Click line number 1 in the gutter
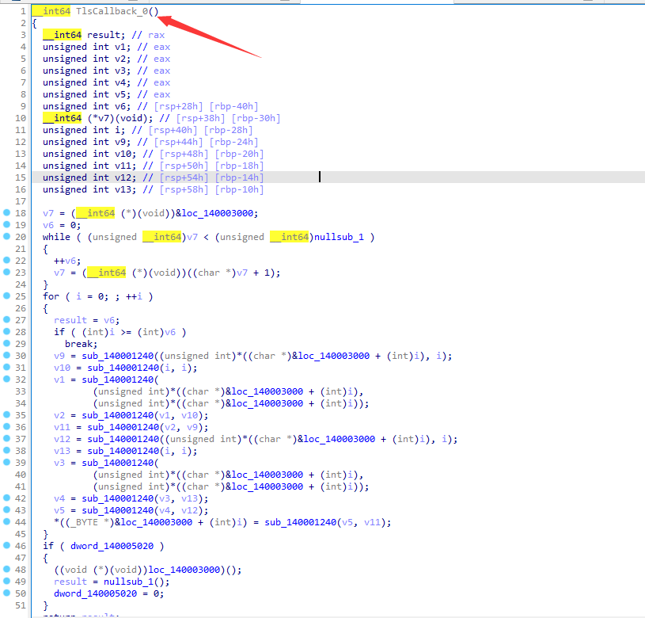 click(x=23, y=11)
